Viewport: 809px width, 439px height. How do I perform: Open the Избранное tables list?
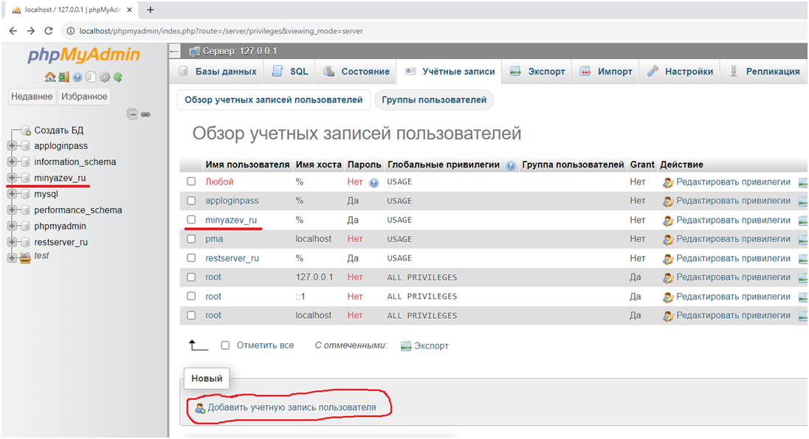point(84,97)
